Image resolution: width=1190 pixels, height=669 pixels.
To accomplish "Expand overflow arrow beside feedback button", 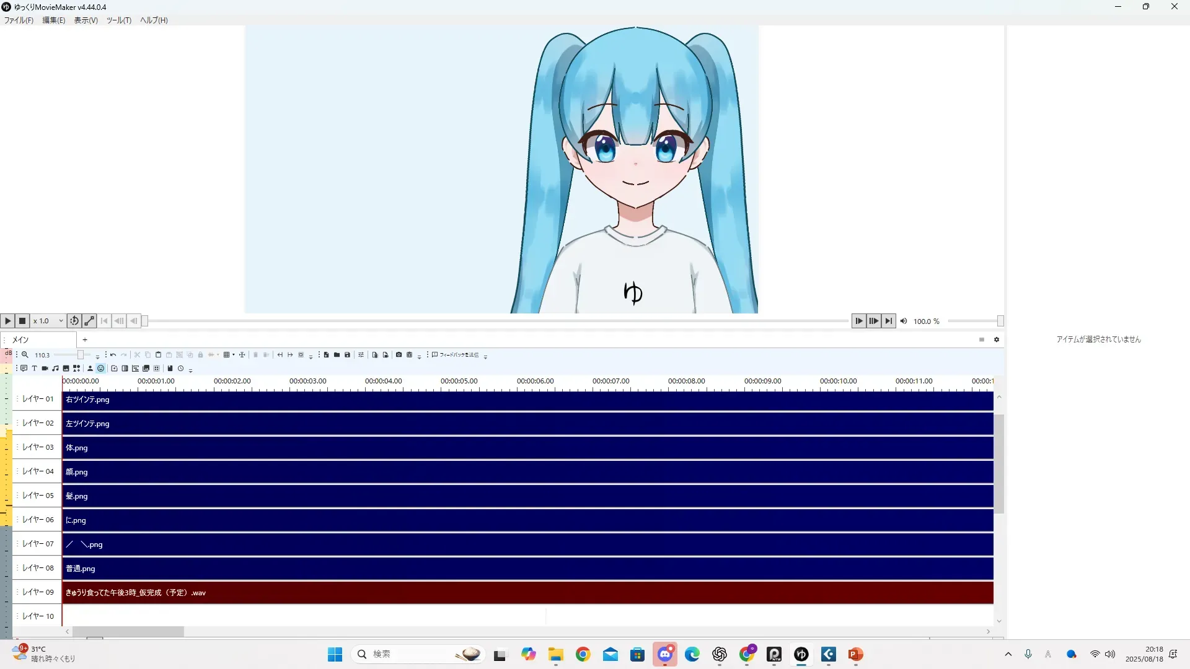I will click(485, 357).
